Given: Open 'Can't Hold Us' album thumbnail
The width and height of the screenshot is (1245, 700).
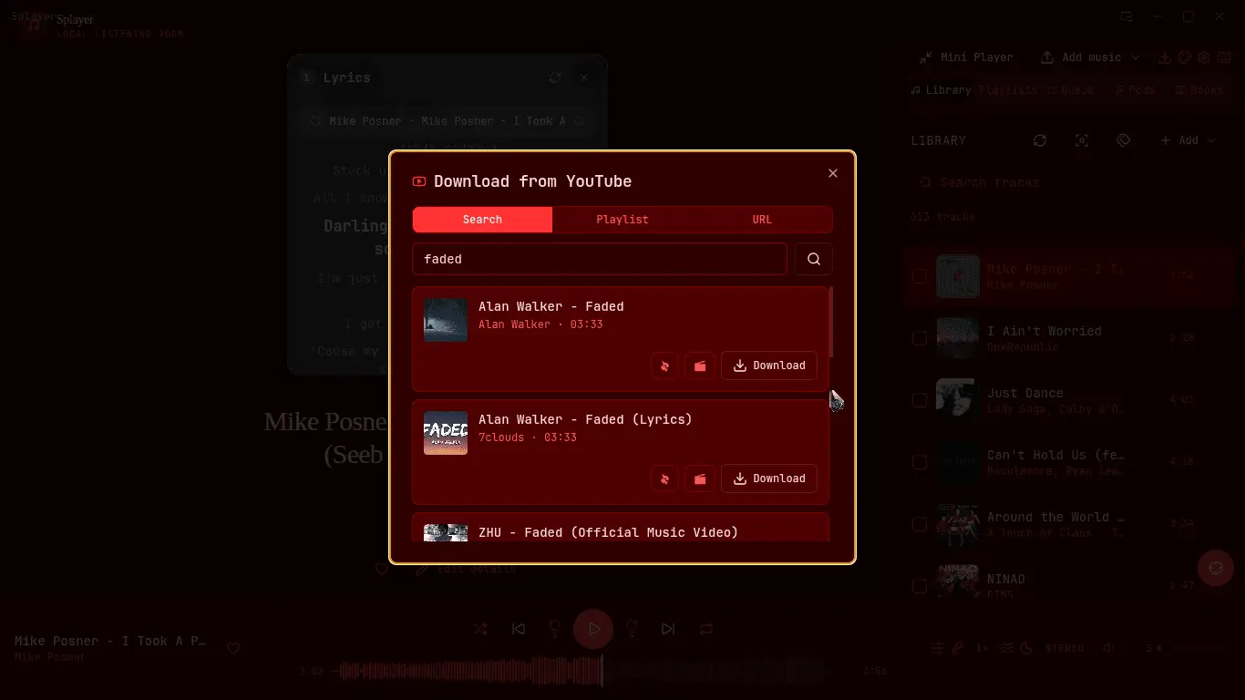Looking at the screenshot, I should (x=958, y=462).
